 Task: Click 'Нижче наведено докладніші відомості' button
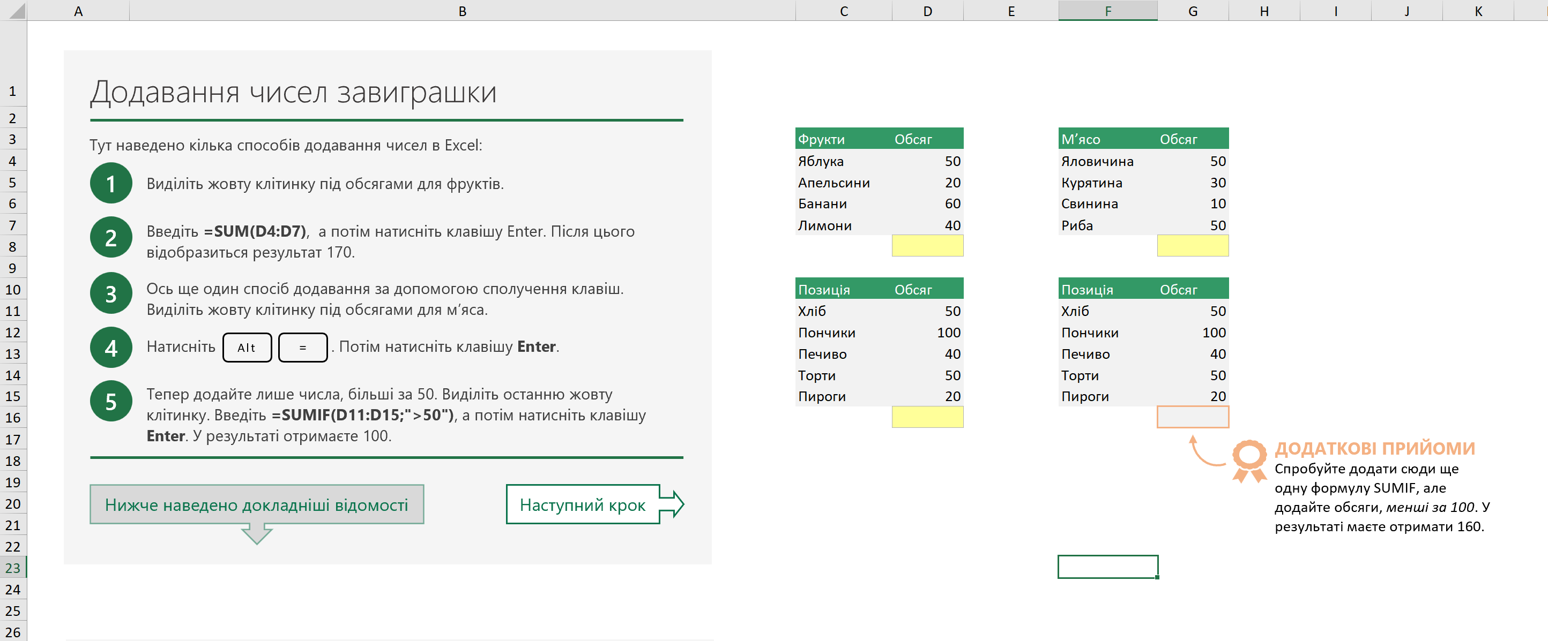(257, 504)
